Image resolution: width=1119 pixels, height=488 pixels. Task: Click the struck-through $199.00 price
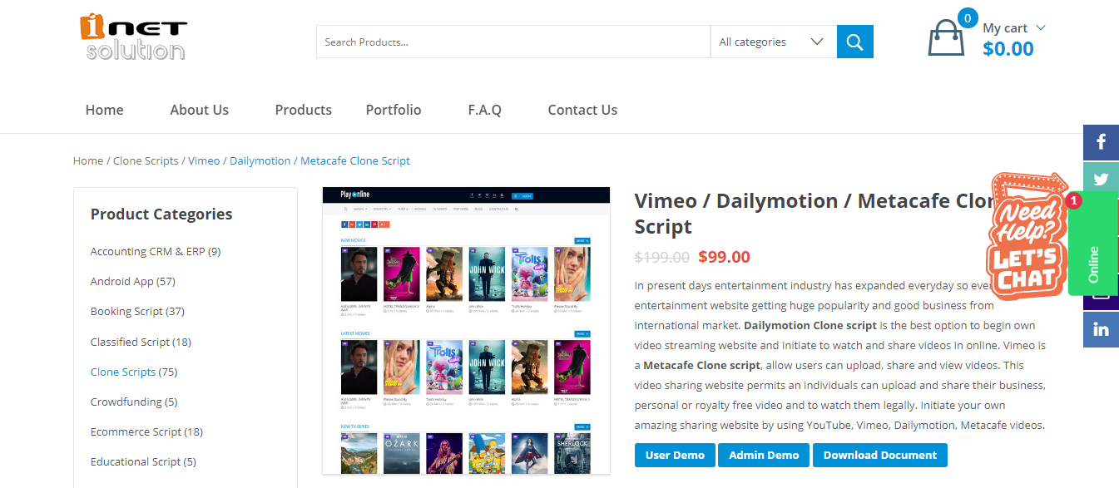click(x=662, y=258)
